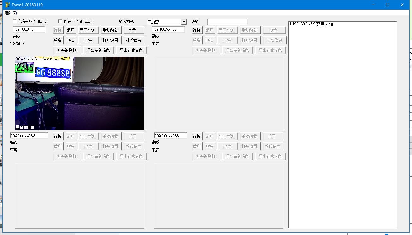
Task: Click the enabled 打开道闸 button
Action: click(x=110, y=40)
